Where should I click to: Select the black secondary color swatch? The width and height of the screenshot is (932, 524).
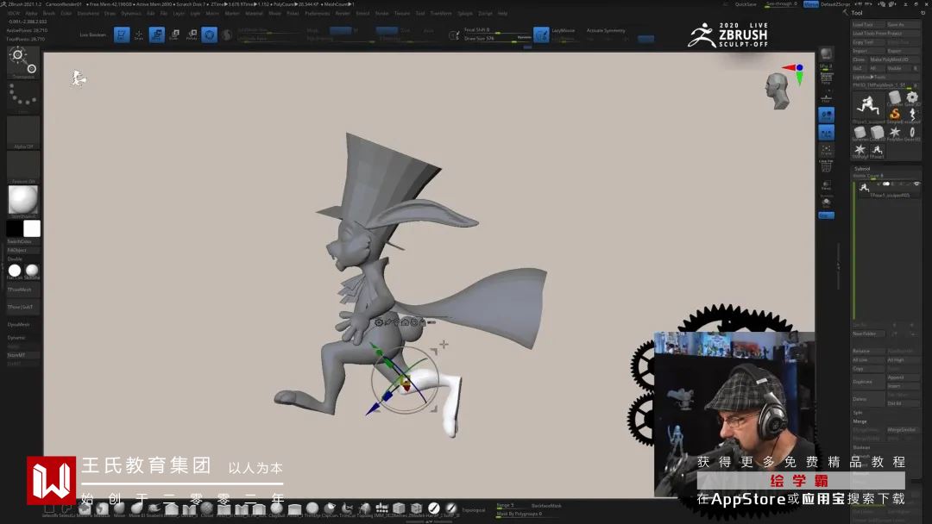coord(15,228)
